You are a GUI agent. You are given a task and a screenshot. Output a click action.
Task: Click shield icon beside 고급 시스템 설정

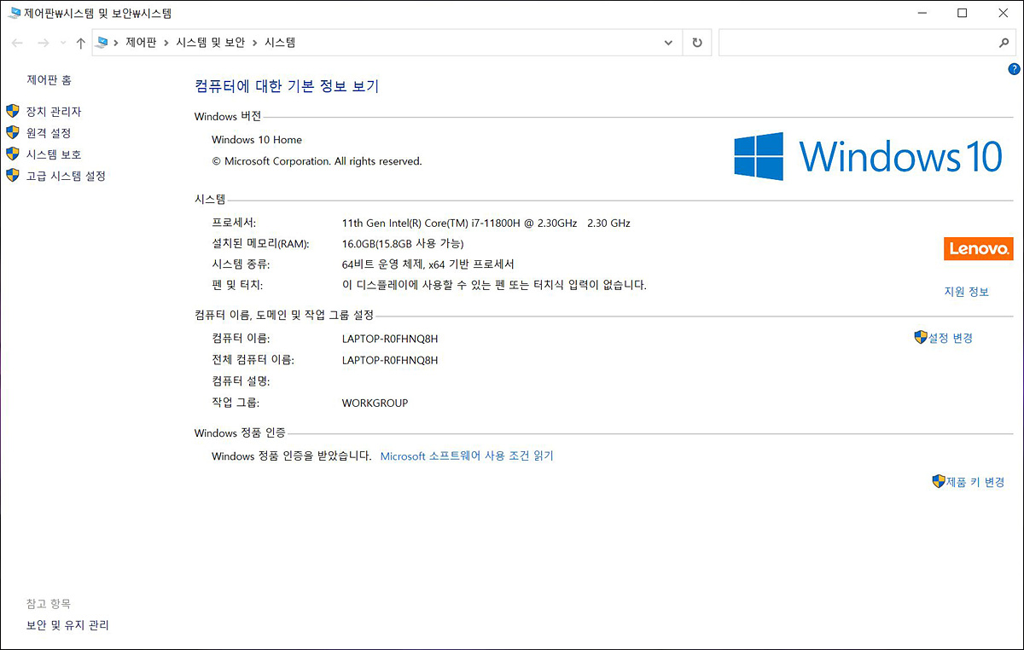coord(12,175)
